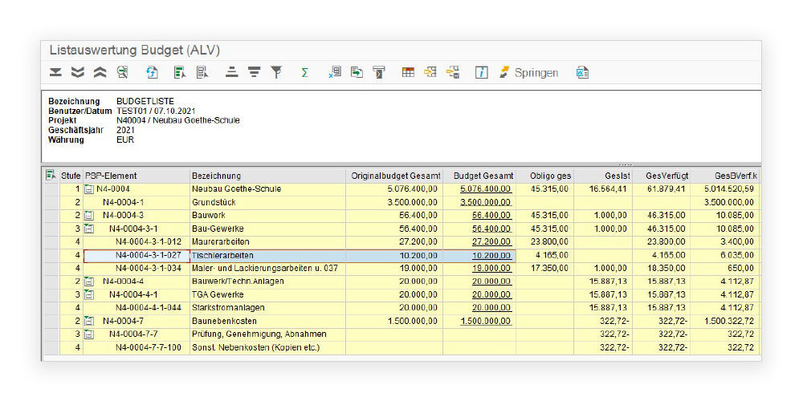This screenshot has width=803, height=401.
Task: Click the find/search details icon
Action: point(123,72)
